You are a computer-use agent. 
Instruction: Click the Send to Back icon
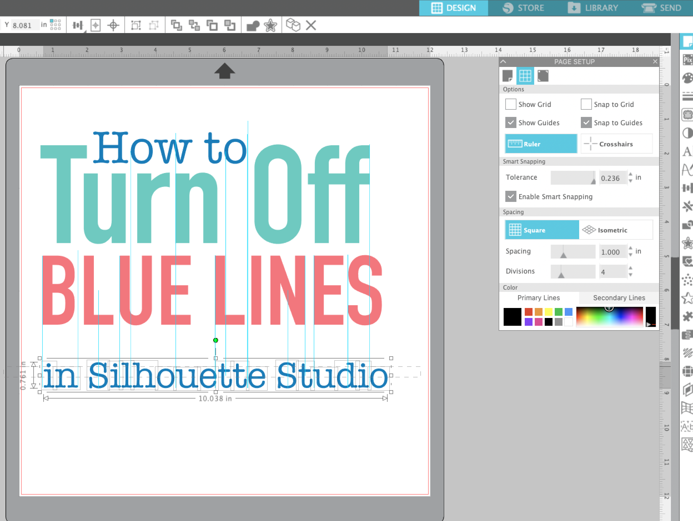click(194, 25)
